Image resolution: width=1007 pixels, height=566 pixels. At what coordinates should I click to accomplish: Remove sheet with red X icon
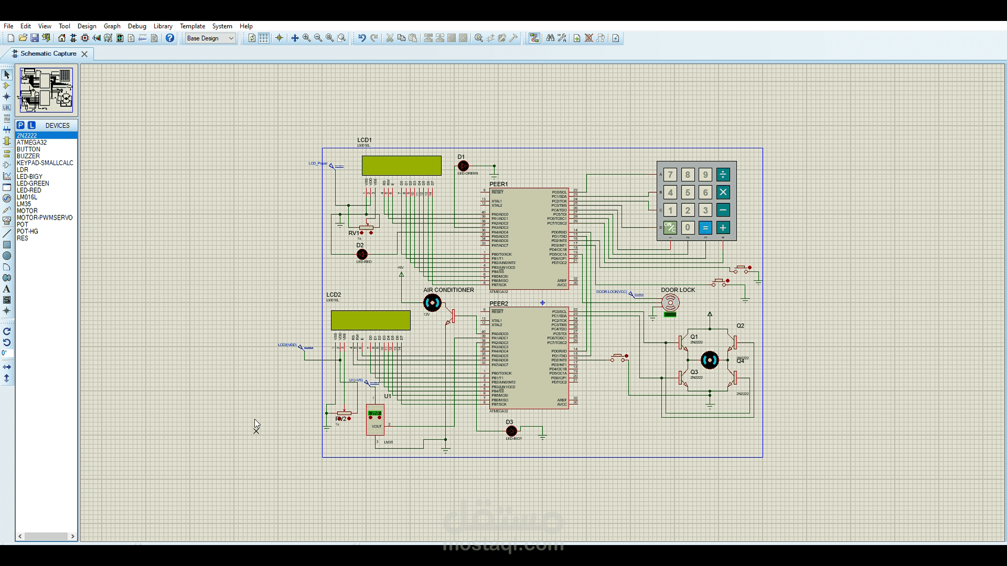(588, 38)
